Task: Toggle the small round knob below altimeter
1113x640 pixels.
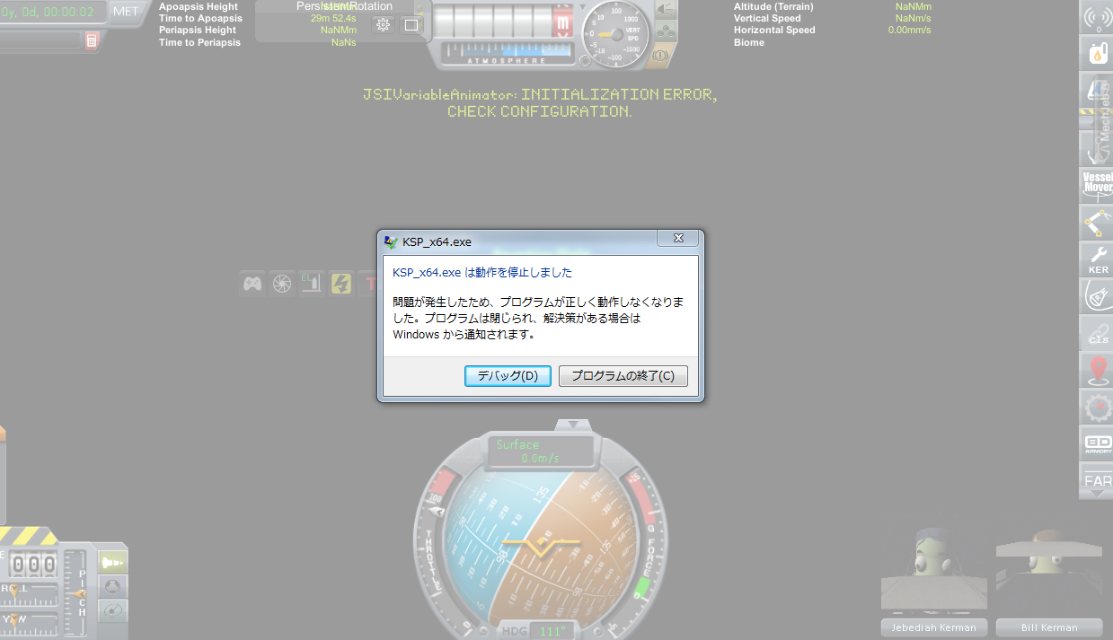Action: point(585,61)
